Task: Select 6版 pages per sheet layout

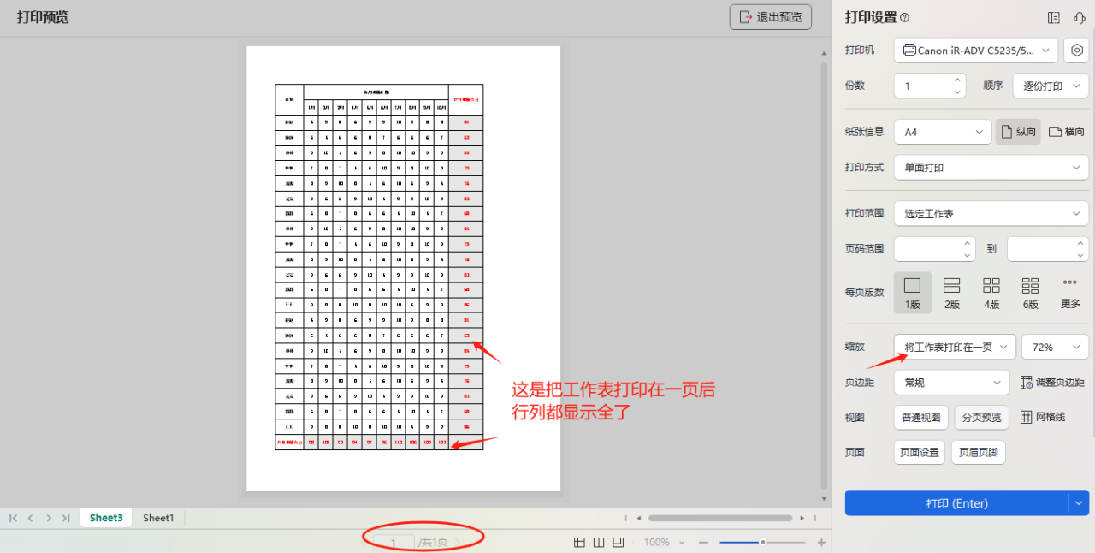Action: click(x=1030, y=292)
